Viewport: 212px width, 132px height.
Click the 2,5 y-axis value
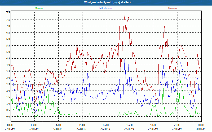coord(8,84)
